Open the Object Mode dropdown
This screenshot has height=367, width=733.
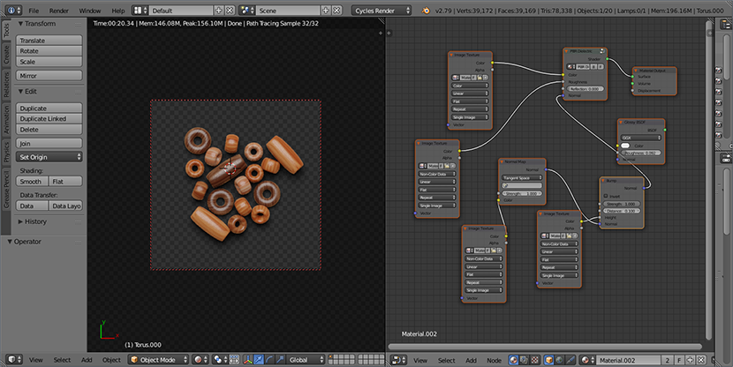[x=159, y=360]
